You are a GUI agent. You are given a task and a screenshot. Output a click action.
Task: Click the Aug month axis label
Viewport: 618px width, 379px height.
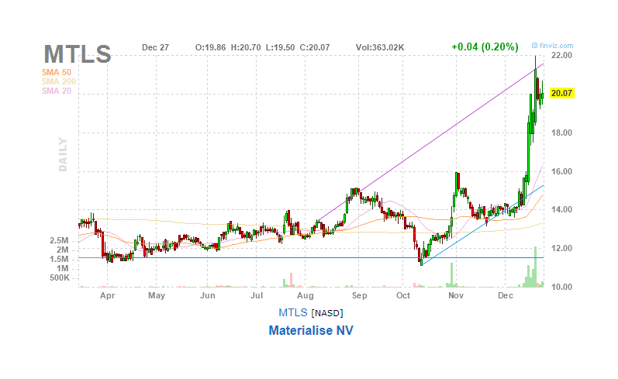click(x=305, y=295)
